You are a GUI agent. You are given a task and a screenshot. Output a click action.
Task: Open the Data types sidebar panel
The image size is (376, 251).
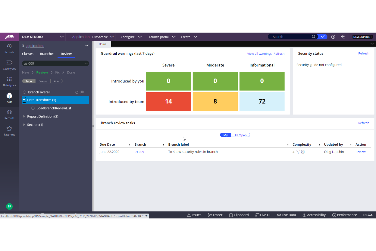[9, 81]
